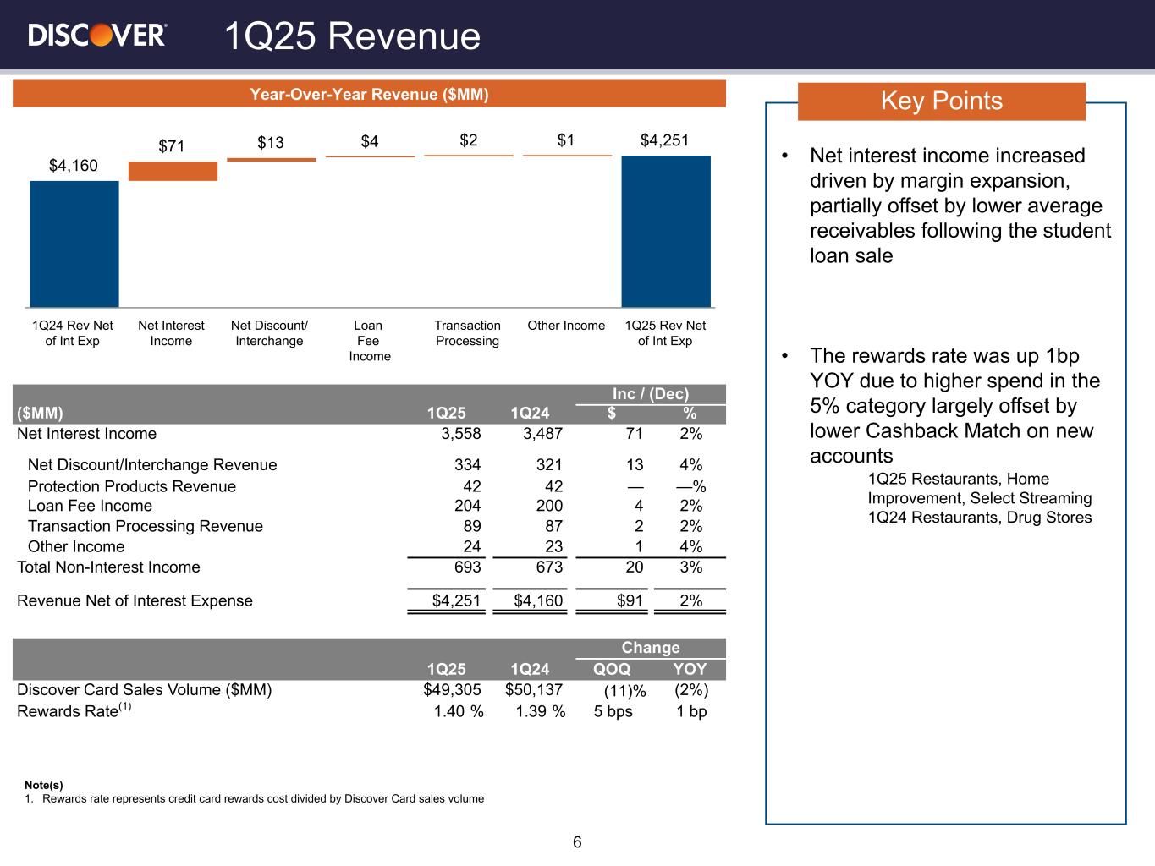Viewport: 1155px width, 866px height.
Task: Click the orange Net Interest Income bar
Action: 173,171
